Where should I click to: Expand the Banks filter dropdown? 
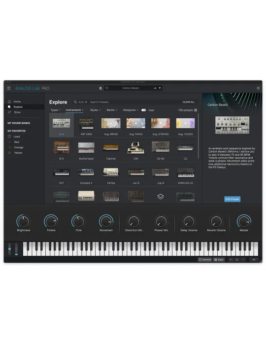112,110
